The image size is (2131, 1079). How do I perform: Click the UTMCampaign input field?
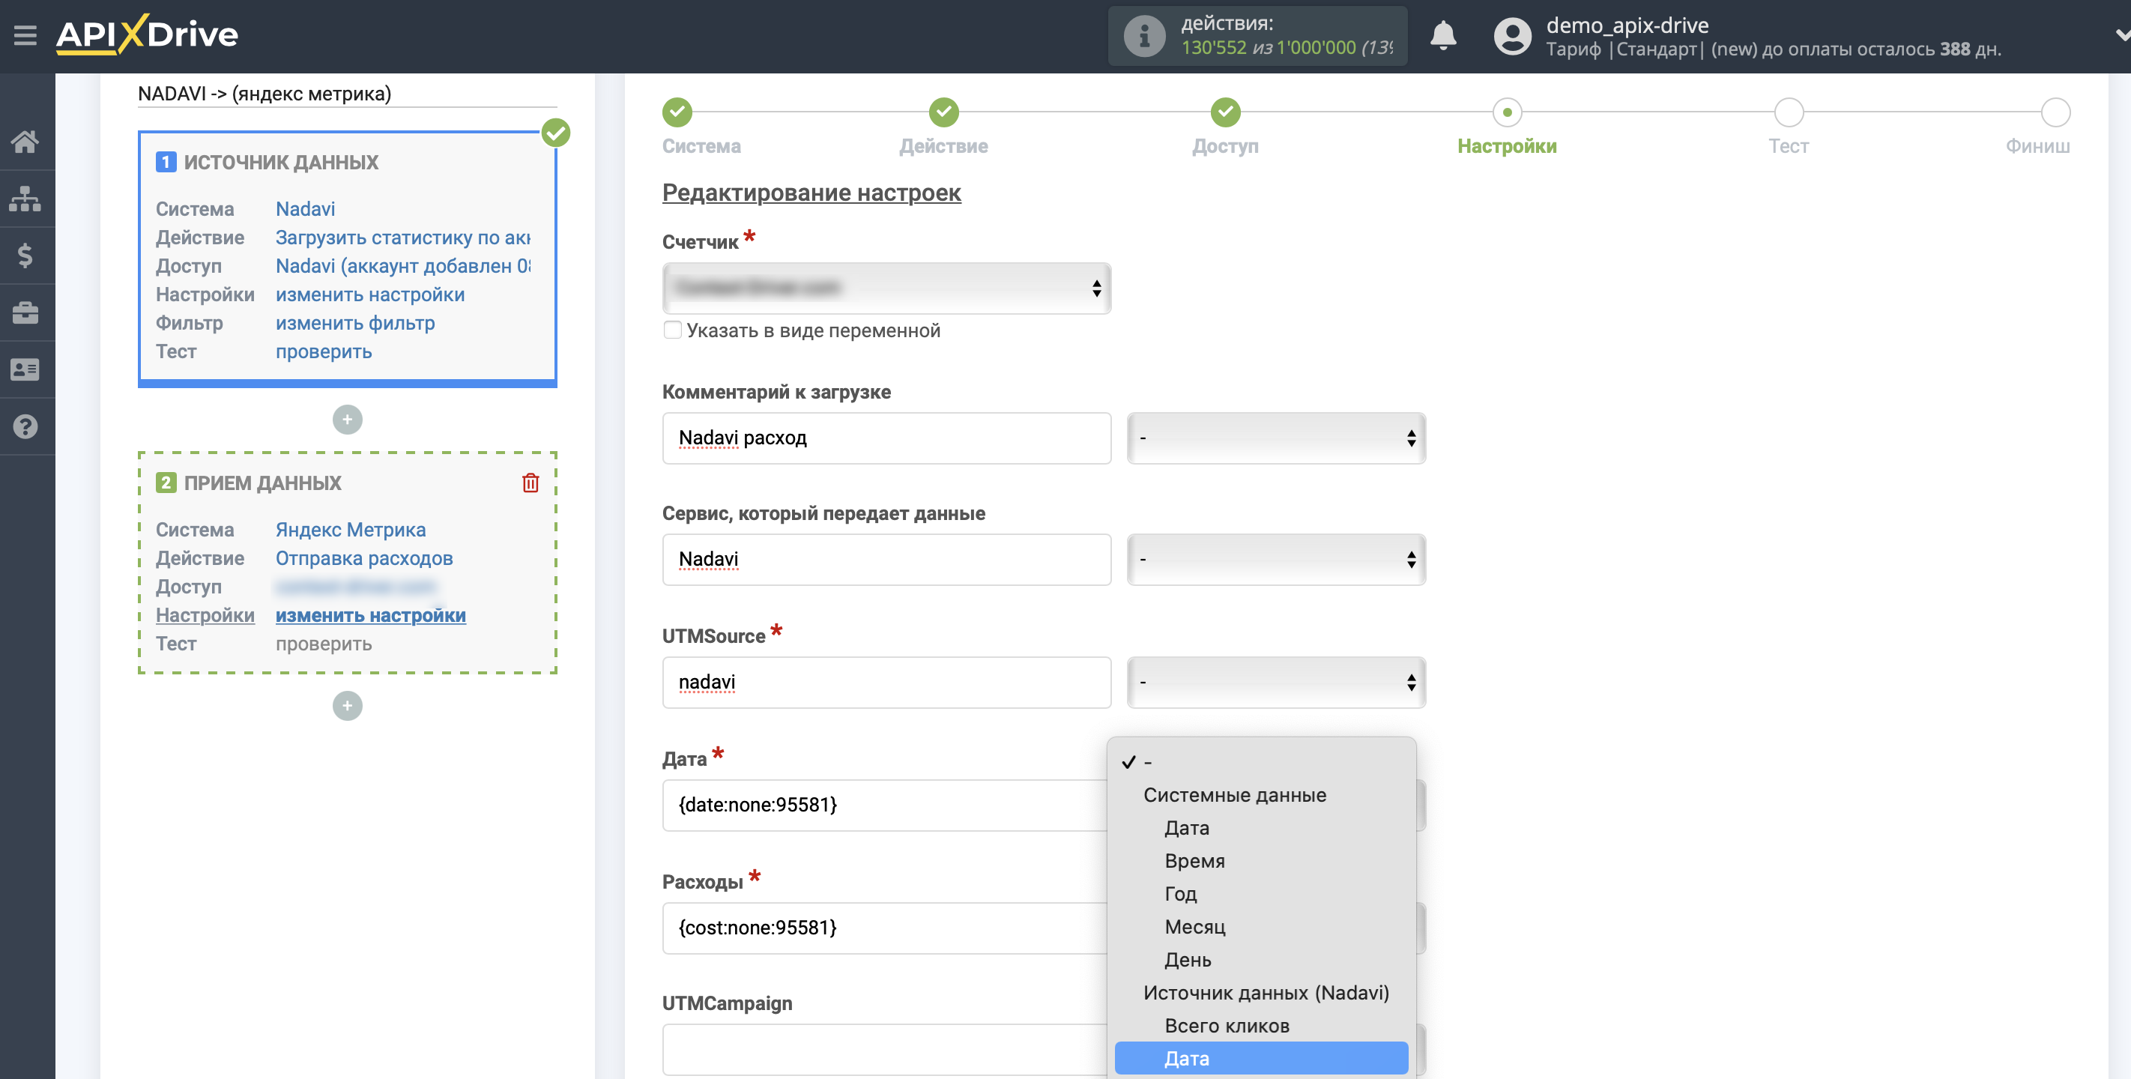pyautogui.click(x=886, y=1049)
